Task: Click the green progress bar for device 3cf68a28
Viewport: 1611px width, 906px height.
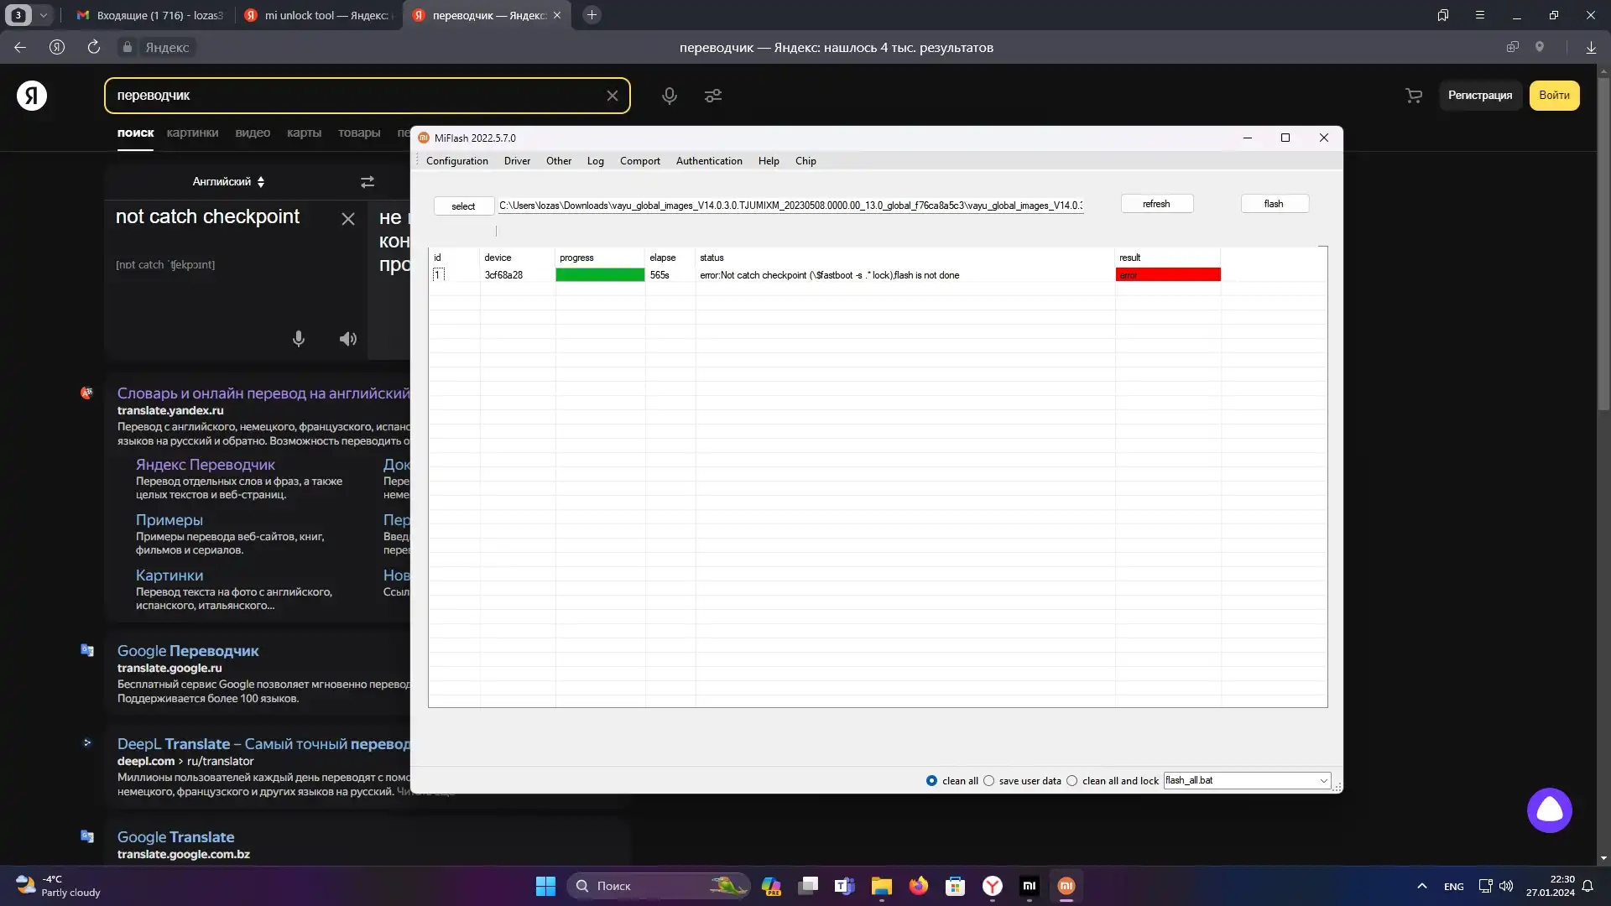Action: [x=600, y=275]
